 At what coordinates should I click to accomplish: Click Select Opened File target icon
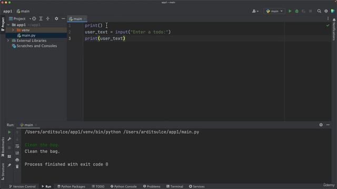pyautogui.click(x=34, y=19)
